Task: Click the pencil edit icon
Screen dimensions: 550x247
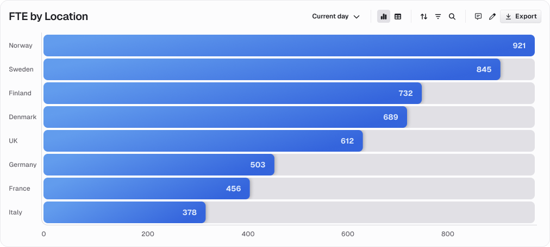Action: click(492, 16)
